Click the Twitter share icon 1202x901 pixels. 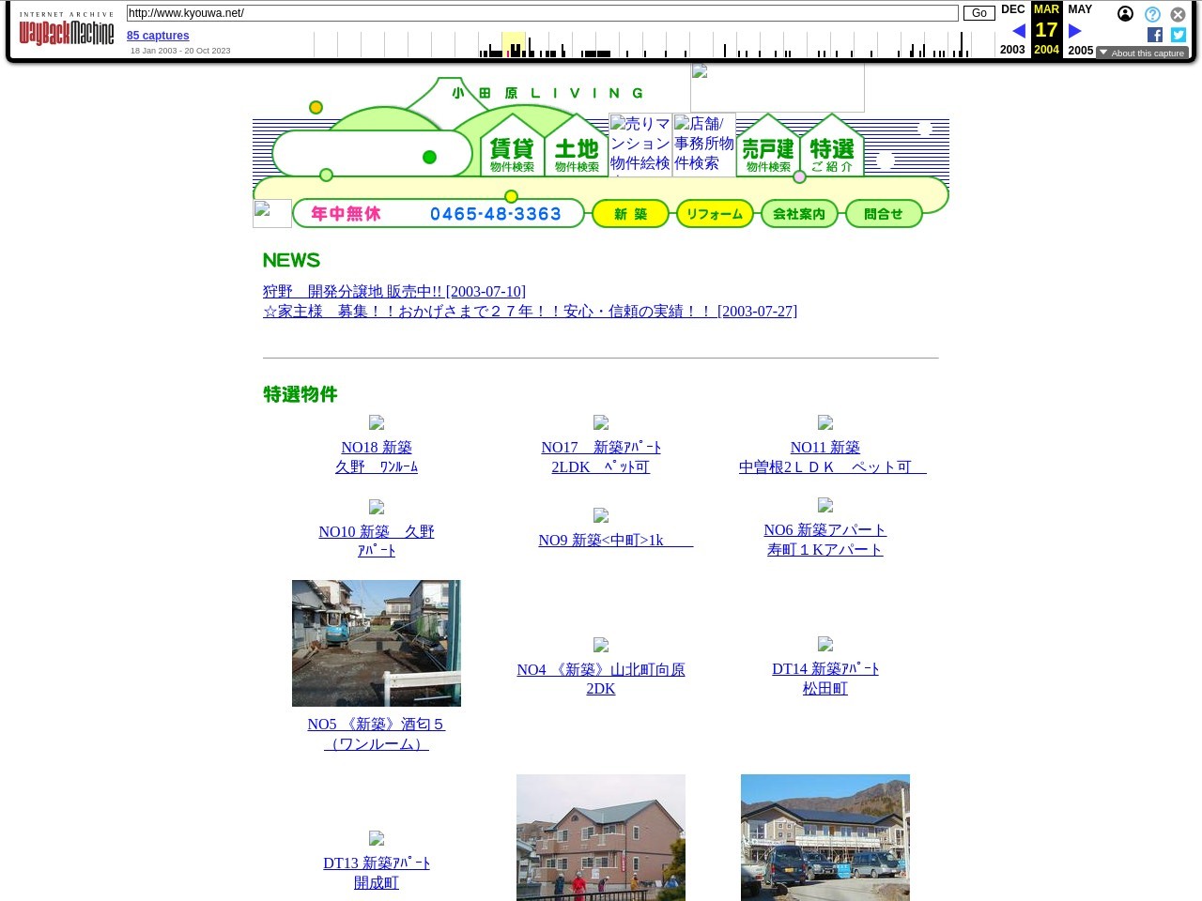tap(1178, 35)
